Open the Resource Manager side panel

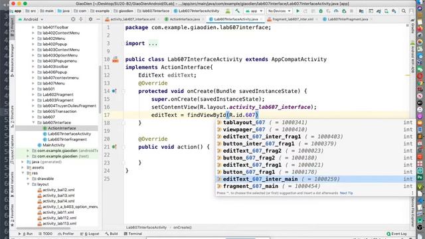point(12,60)
